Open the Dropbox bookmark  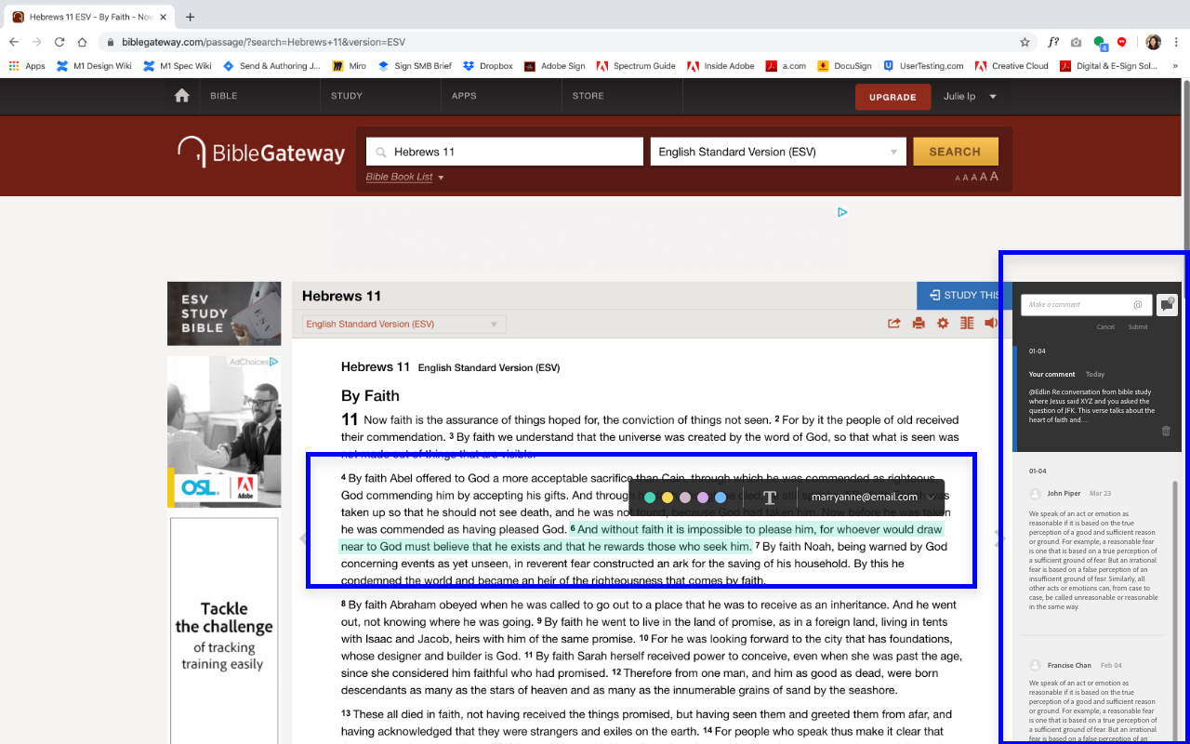pos(487,66)
